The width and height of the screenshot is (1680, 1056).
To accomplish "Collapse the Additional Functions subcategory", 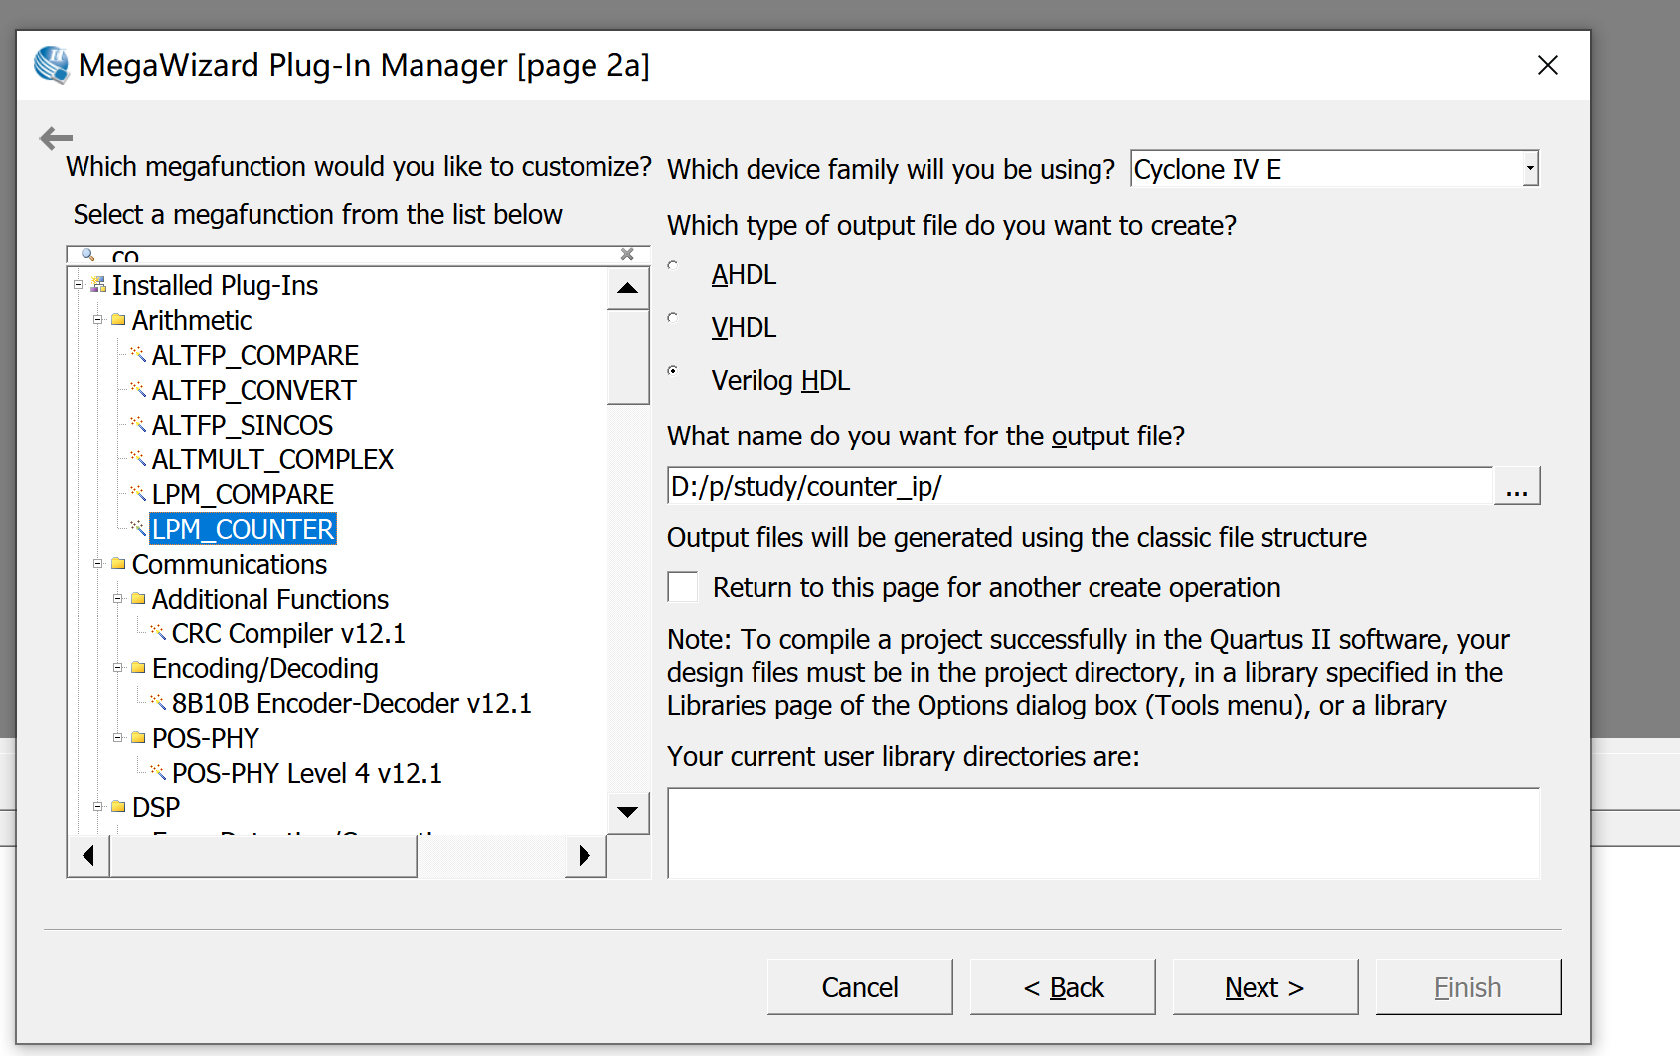I will pyautogui.click(x=118, y=599).
